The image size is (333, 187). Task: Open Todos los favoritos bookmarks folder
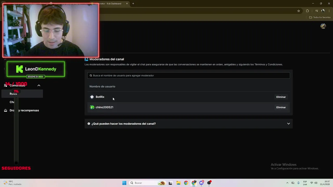click(320, 17)
